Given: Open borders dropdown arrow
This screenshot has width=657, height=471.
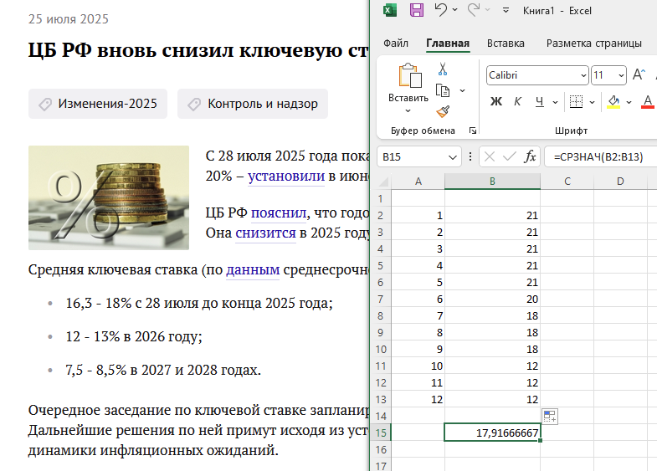Looking at the screenshot, I should 592,102.
